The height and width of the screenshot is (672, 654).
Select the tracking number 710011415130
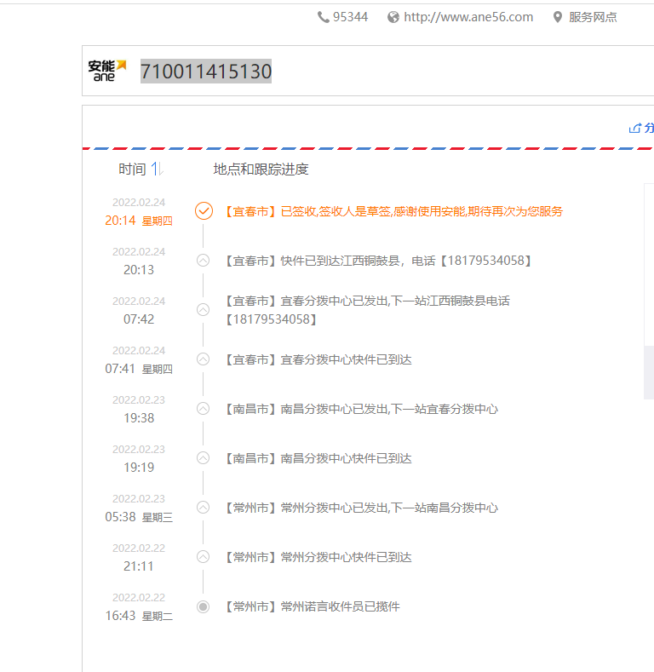[206, 72]
